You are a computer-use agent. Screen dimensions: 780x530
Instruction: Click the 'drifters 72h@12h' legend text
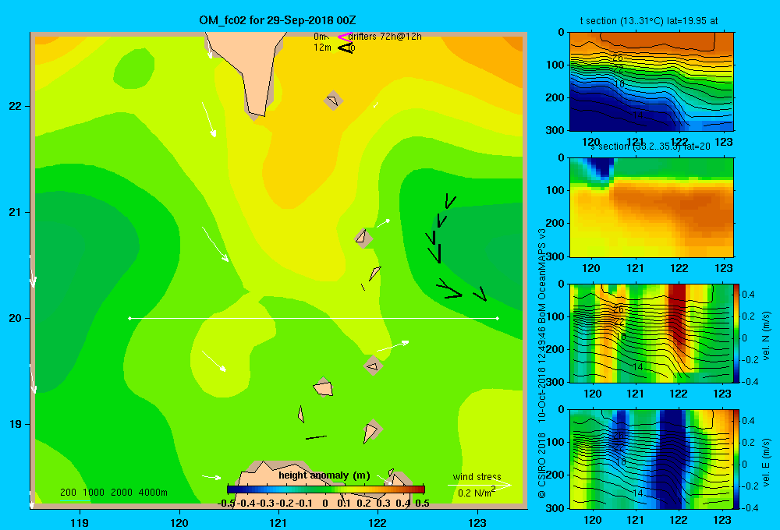click(x=385, y=37)
